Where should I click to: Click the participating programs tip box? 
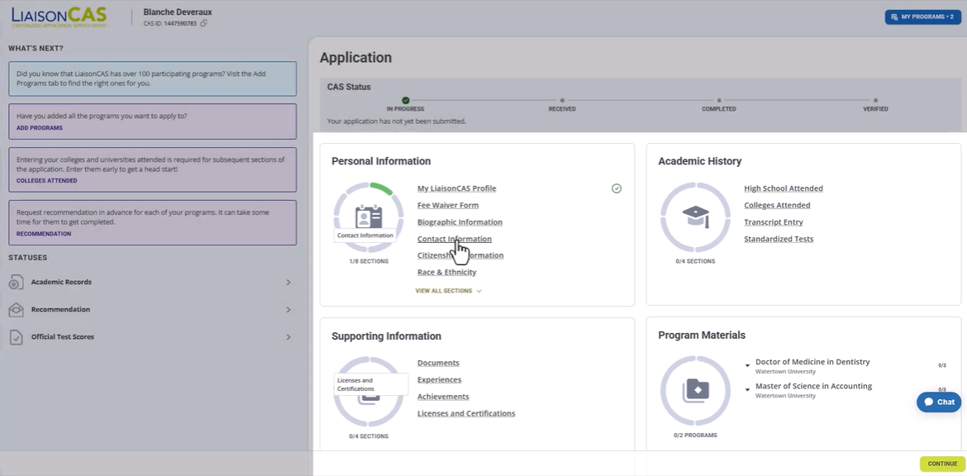pyautogui.click(x=152, y=79)
